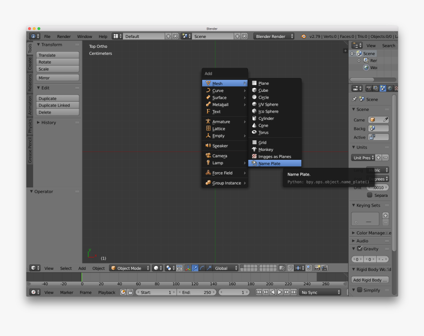This screenshot has width=424, height=336.
Task: Expand the Color Management panel
Action: tap(353, 233)
